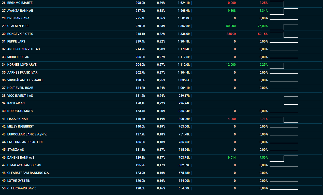Click the 6,25% change percentage
Screen dimensions: 323x195
(x=264, y=65)
